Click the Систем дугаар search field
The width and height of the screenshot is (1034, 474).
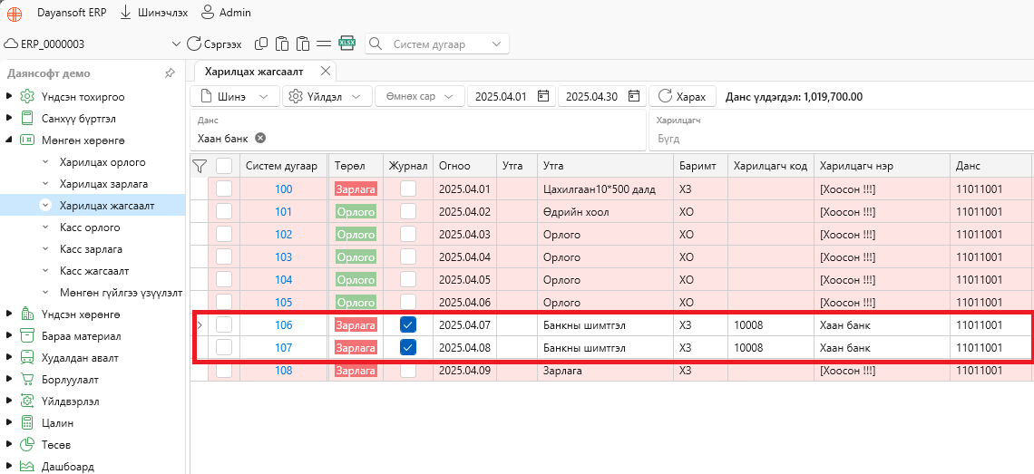point(438,44)
